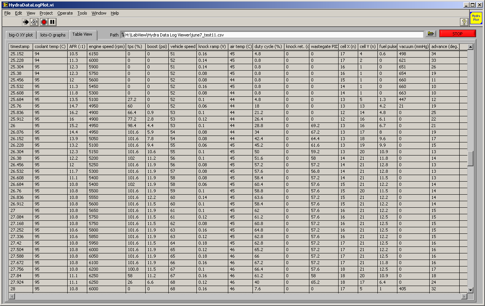Click the horizontal scrollbar left arrow
485x306 pixels.
(x=12, y=296)
